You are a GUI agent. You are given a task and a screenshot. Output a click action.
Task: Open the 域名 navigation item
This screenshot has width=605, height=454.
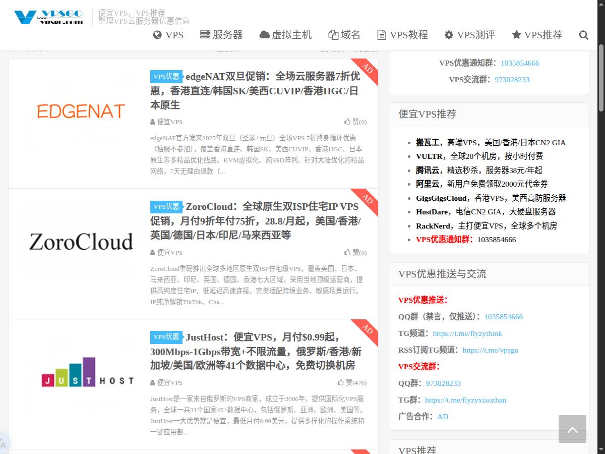tap(344, 35)
